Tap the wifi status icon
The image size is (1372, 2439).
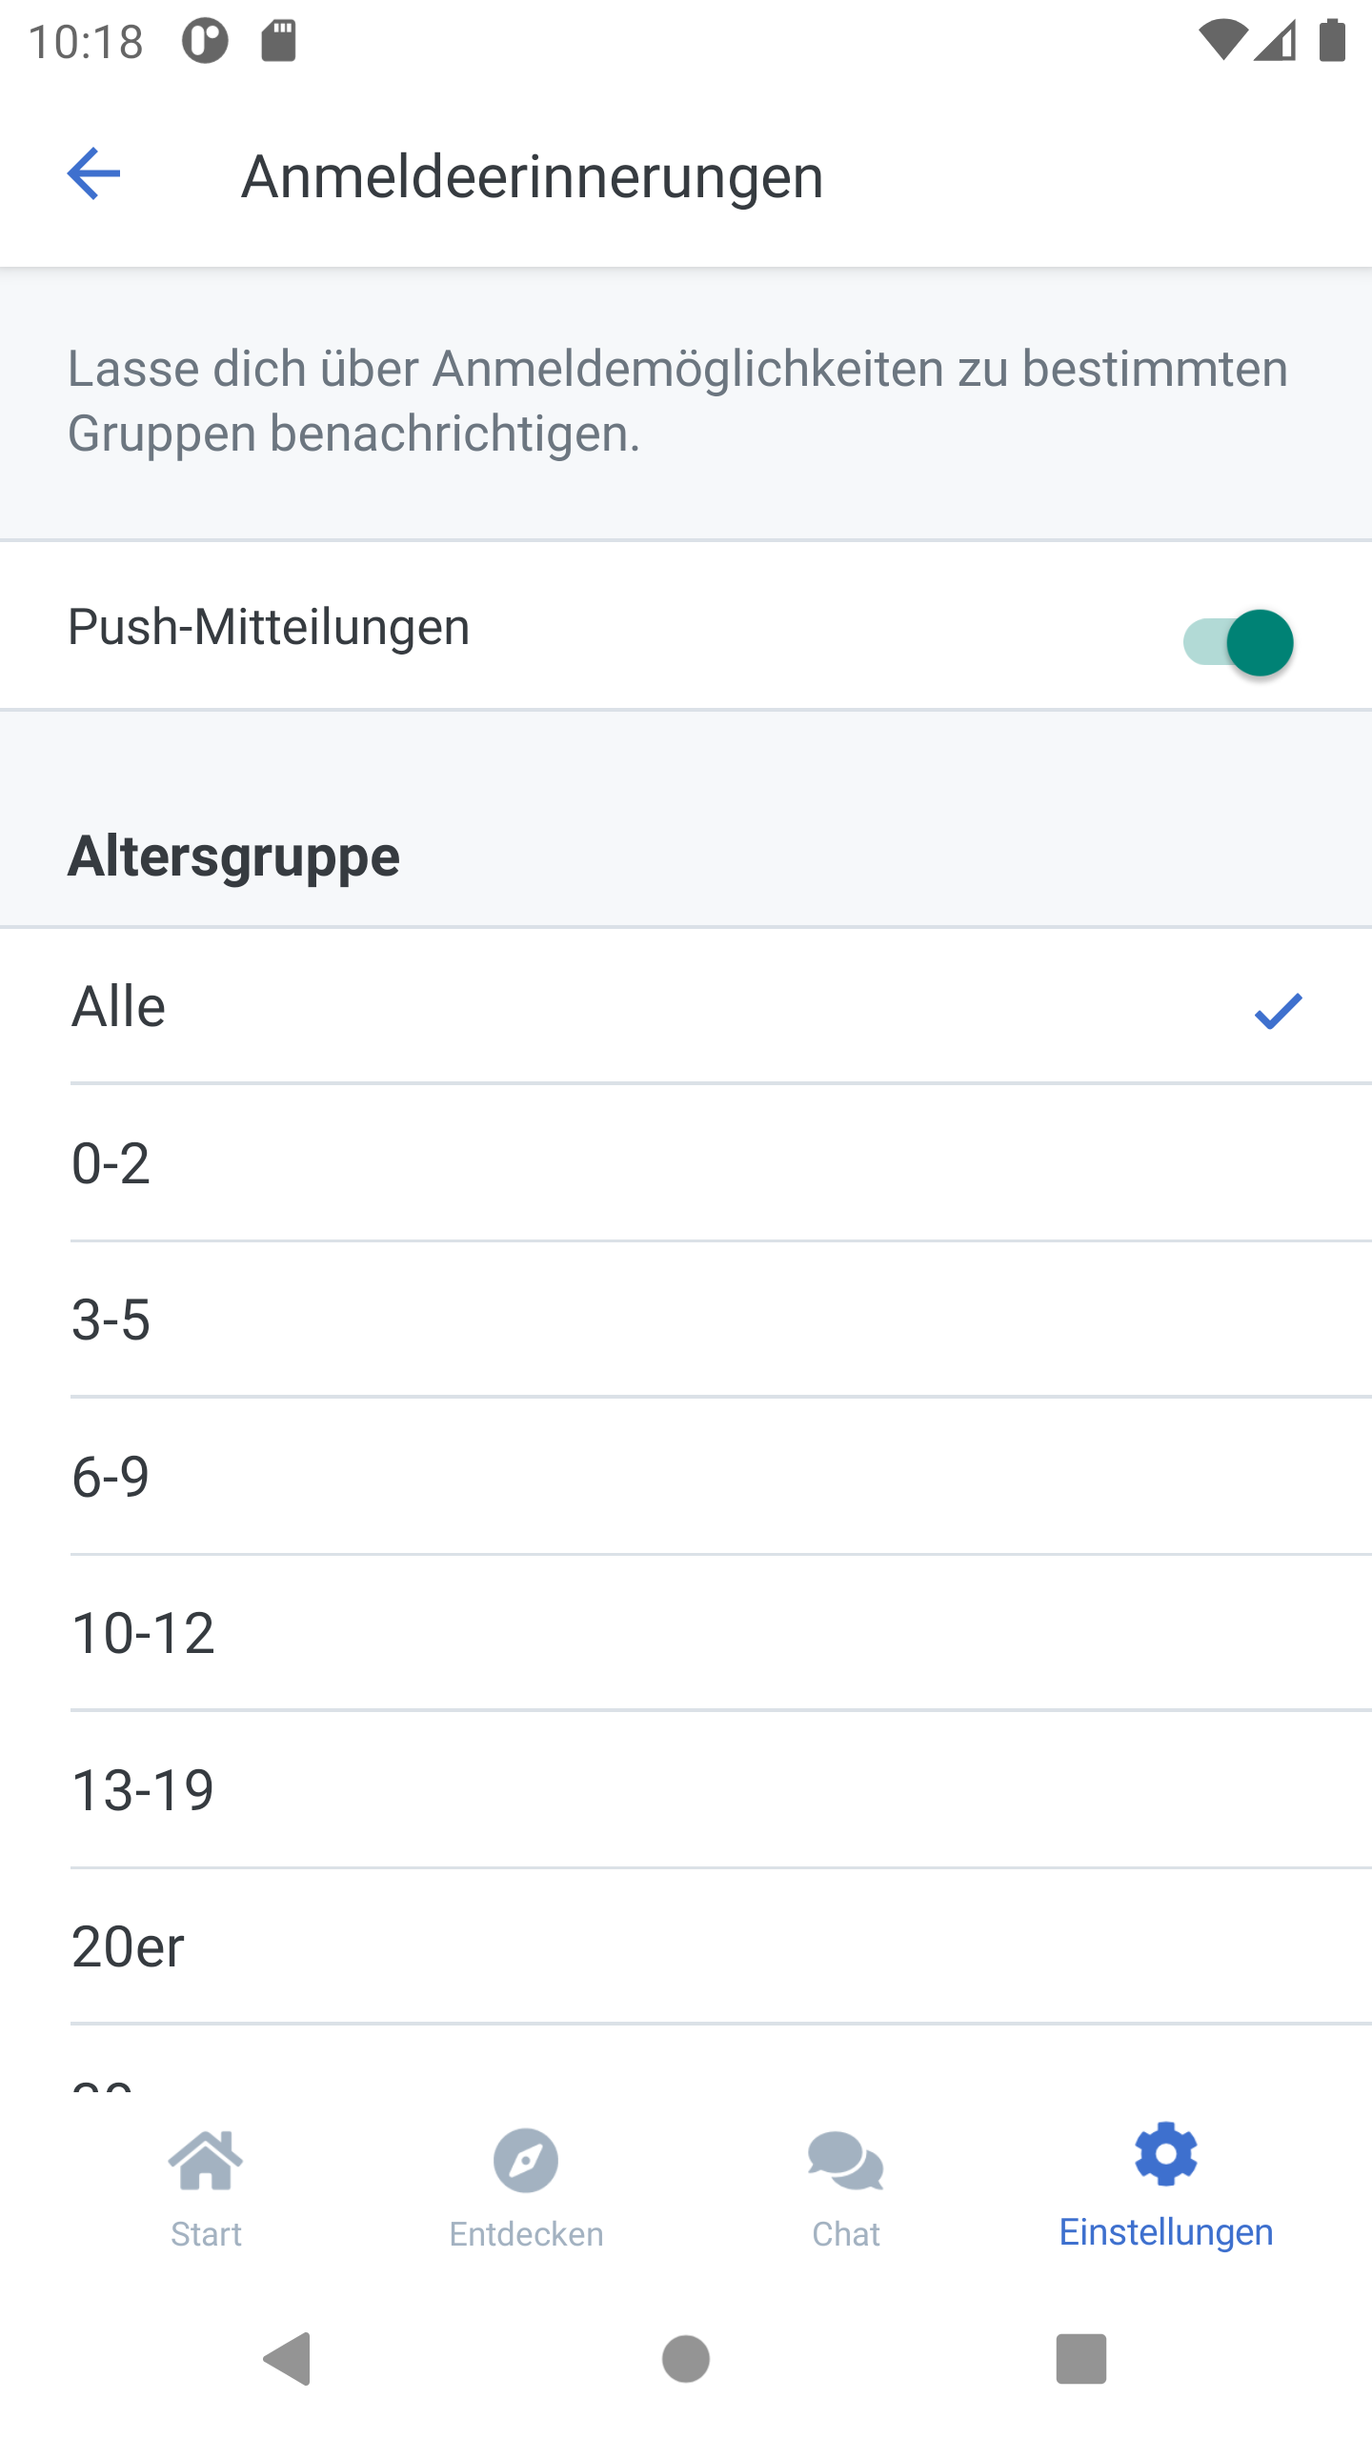coord(1222,41)
